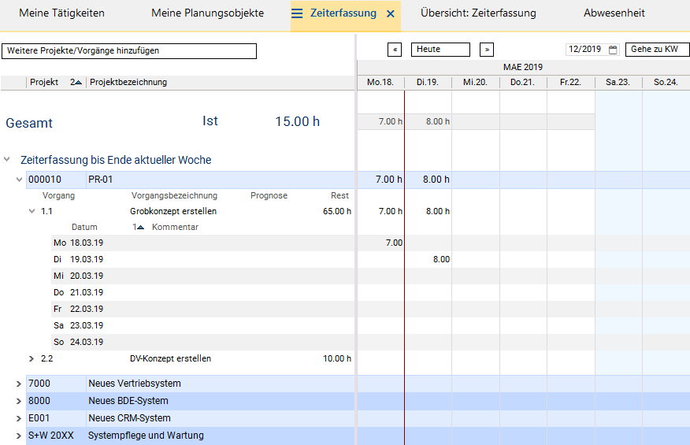The height and width of the screenshot is (445, 690).
Task: Click the Gesamt Ist 15.00 h total
Action: [x=298, y=121]
